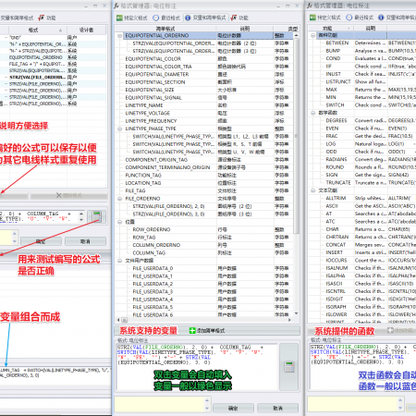
Task: Open the square-root 功能 tab in left window
Action: 47,18
